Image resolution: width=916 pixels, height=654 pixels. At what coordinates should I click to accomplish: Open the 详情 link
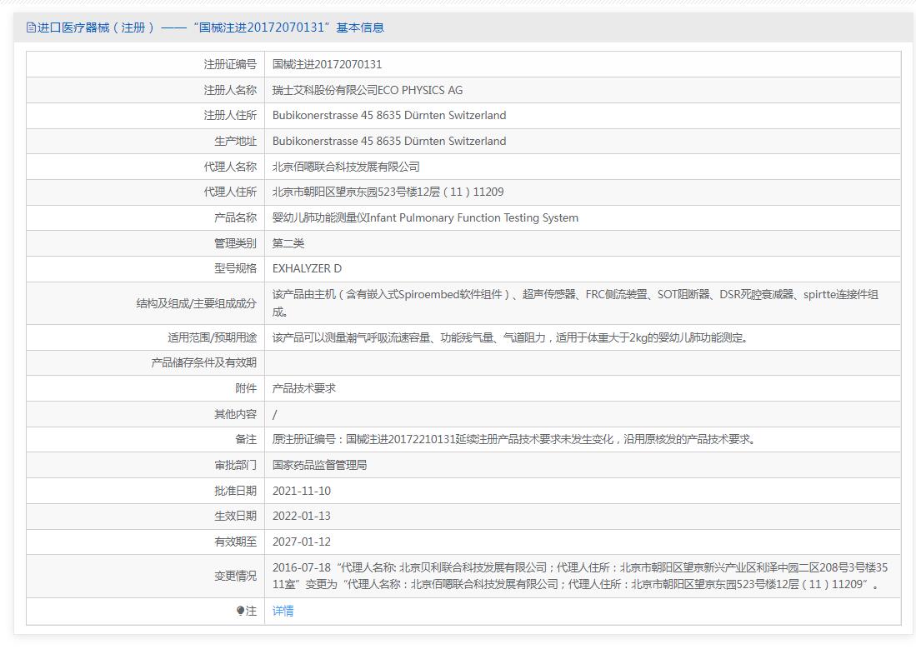(x=283, y=611)
